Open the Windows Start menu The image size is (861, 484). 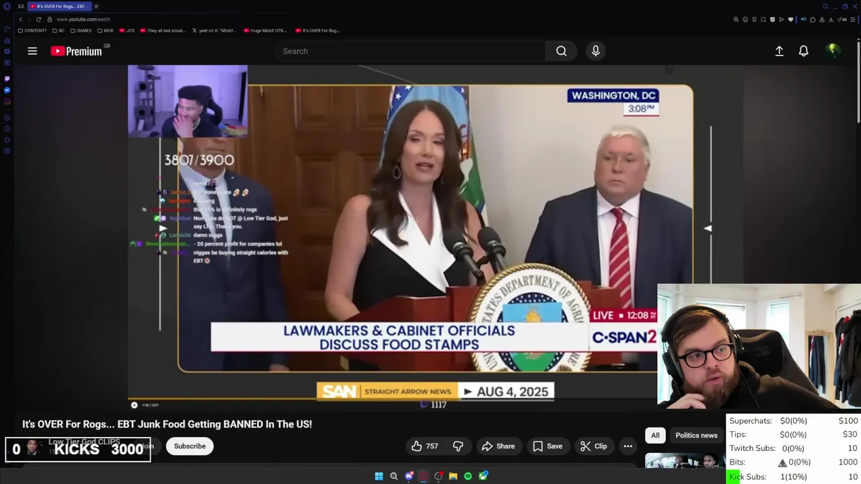[x=379, y=476]
